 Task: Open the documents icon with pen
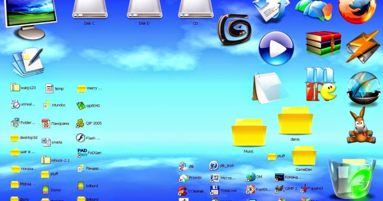click(x=28, y=62)
